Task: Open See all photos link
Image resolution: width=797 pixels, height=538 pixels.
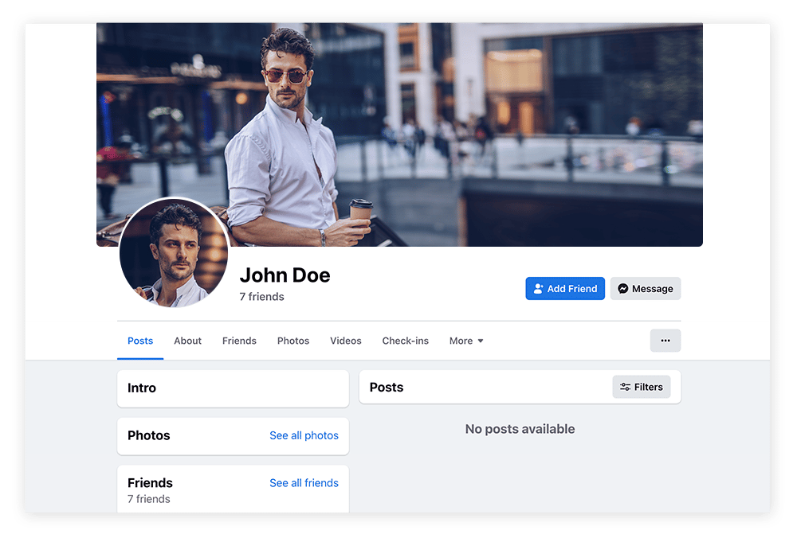Action: click(304, 435)
